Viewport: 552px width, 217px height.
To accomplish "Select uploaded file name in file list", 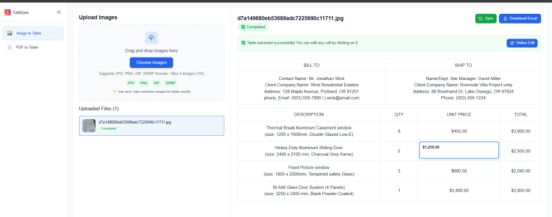I will pos(135,122).
